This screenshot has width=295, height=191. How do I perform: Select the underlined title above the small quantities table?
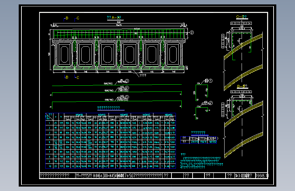[x=198, y=133]
